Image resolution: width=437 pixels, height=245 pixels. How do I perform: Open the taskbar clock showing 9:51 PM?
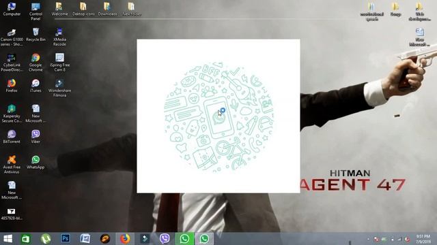[x=423, y=239]
